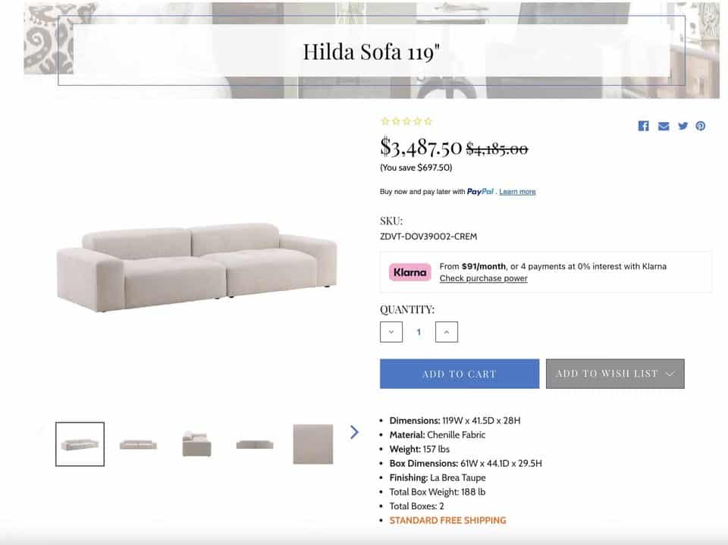Open Check purchase power link
Viewport: 728px width, 545px height.
pyautogui.click(x=483, y=278)
